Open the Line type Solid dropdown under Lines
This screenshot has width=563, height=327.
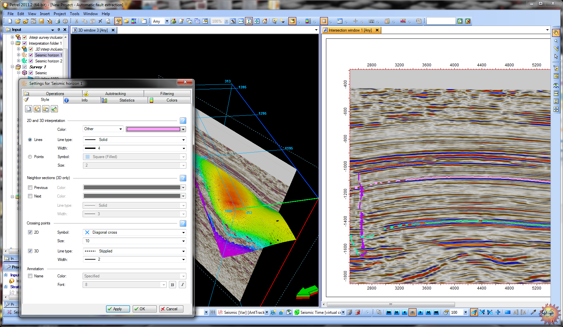click(x=134, y=140)
